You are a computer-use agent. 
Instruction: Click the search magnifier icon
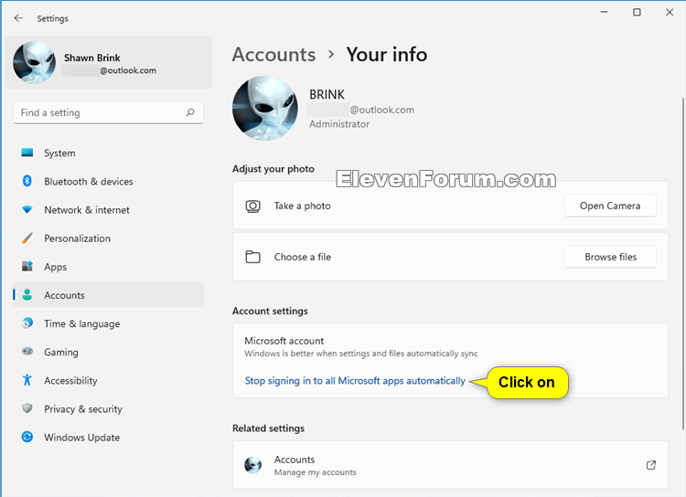(190, 112)
